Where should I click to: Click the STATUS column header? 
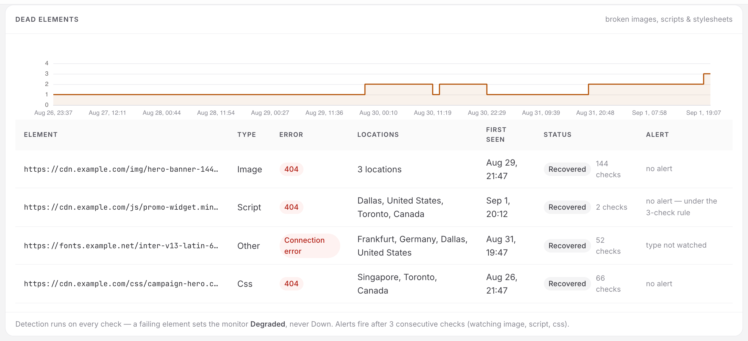[558, 135]
